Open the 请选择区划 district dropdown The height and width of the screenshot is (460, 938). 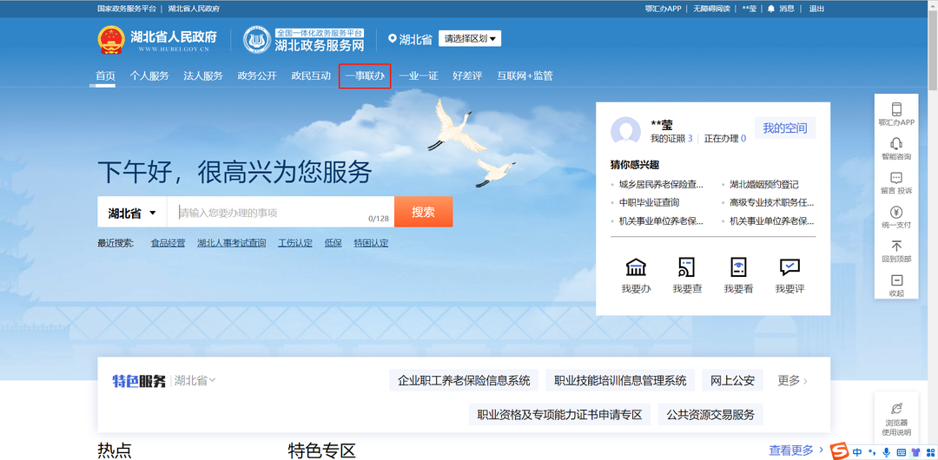(470, 39)
